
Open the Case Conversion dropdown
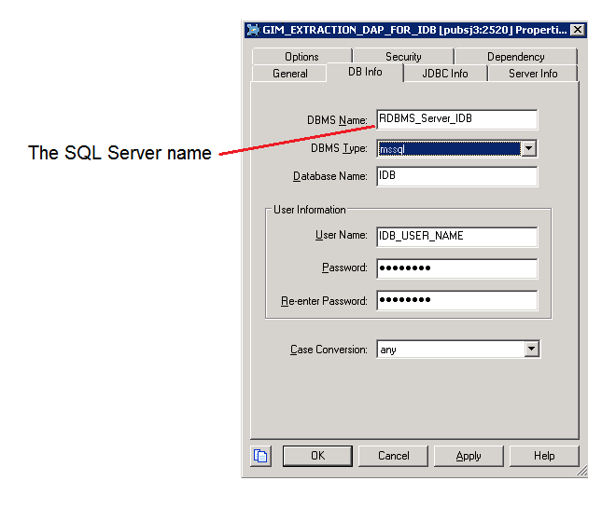[x=531, y=350]
